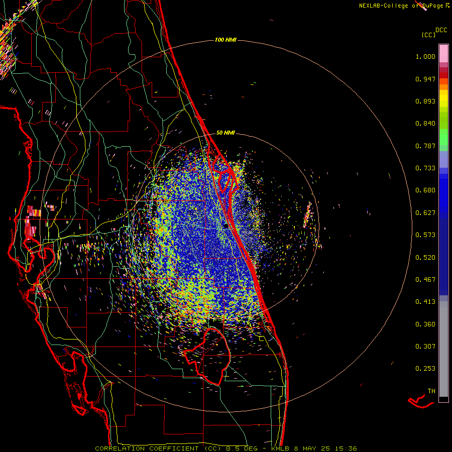Image resolution: width=452 pixels, height=452 pixels.
Task: Click the 0.573 color scale label
Action: (x=425, y=235)
